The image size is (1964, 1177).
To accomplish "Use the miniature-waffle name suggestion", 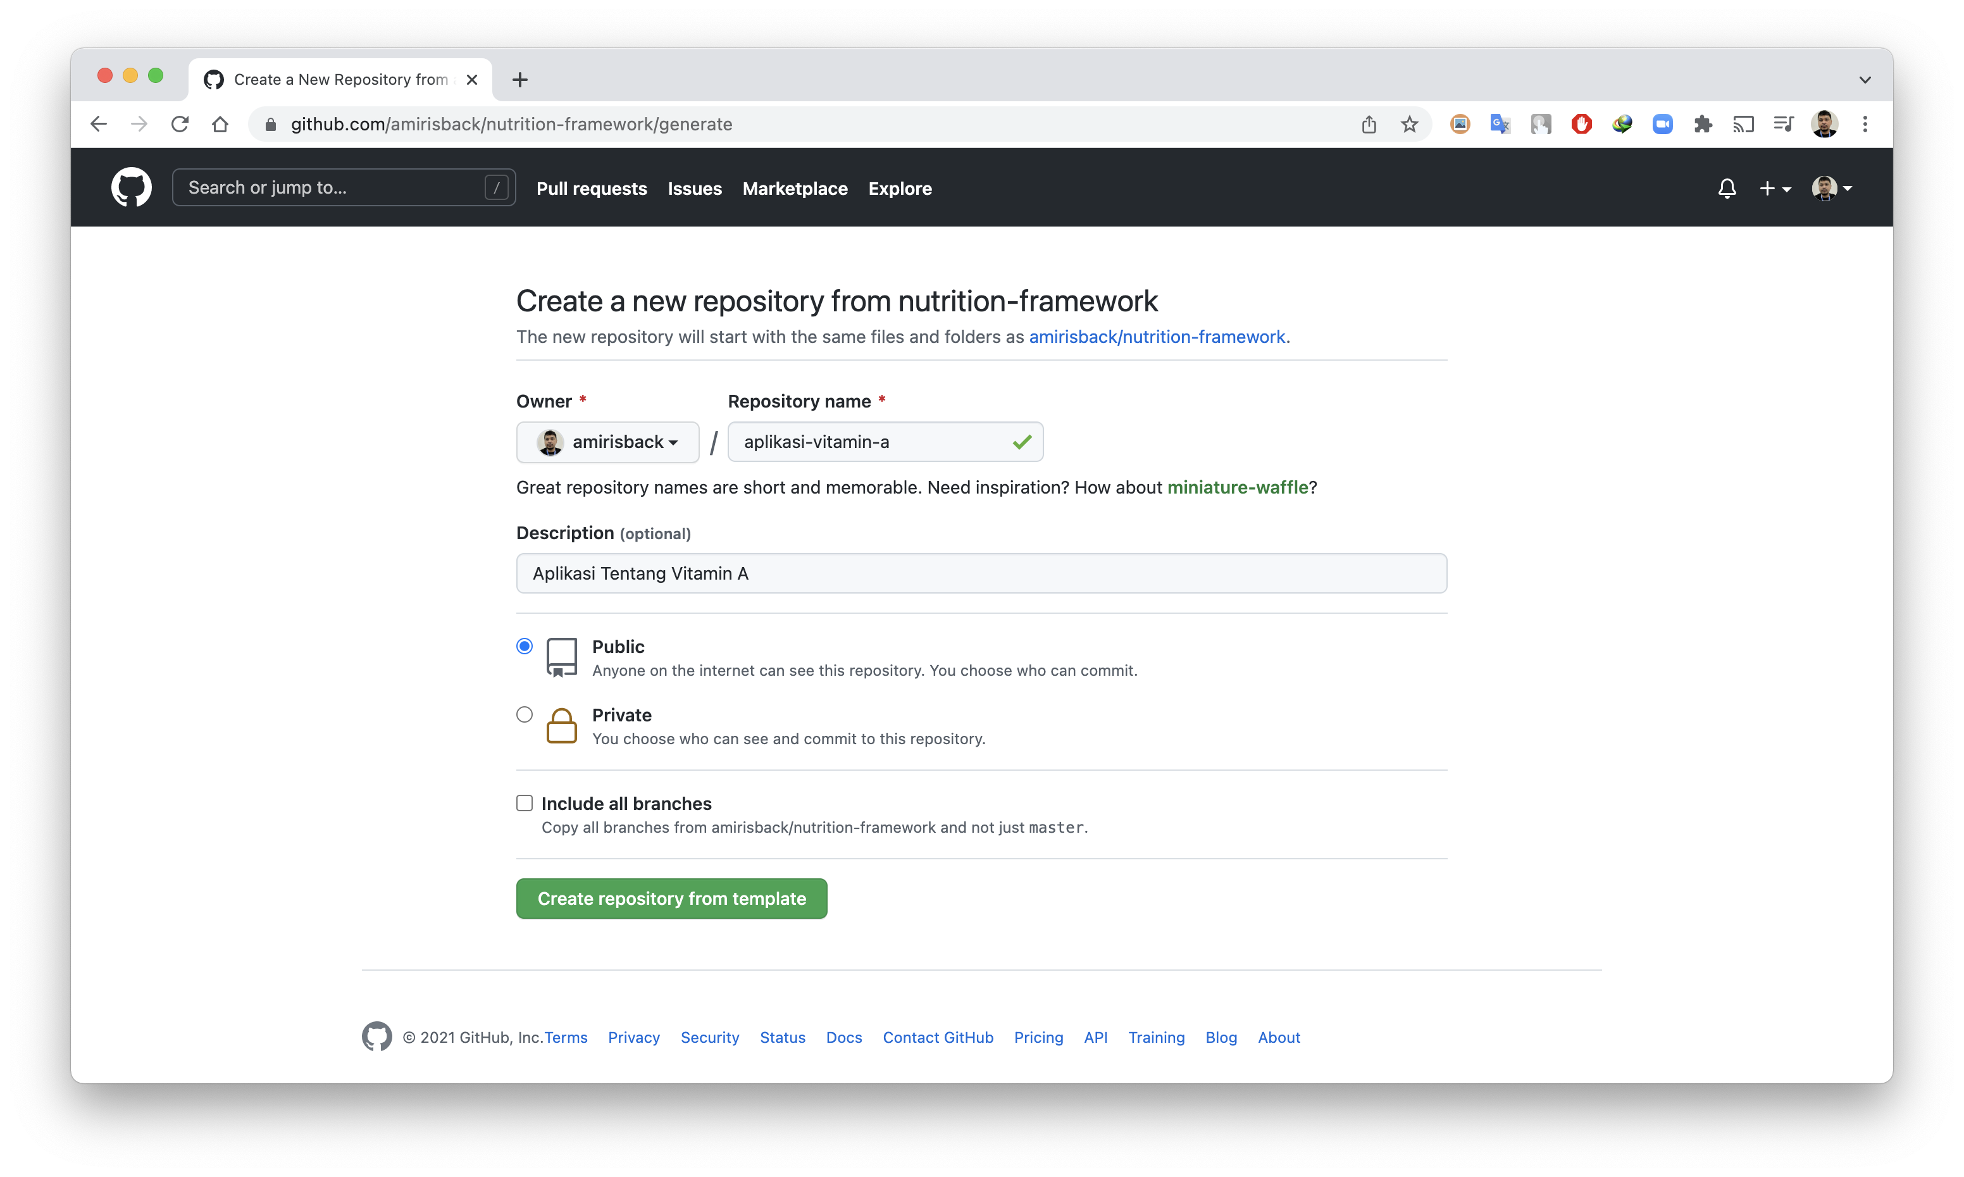I will pyautogui.click(x=1237, y=487).
